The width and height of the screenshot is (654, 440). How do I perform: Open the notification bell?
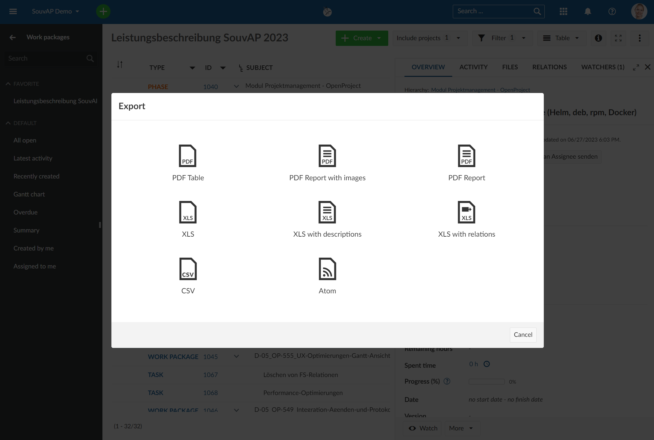tap(588, 11)
